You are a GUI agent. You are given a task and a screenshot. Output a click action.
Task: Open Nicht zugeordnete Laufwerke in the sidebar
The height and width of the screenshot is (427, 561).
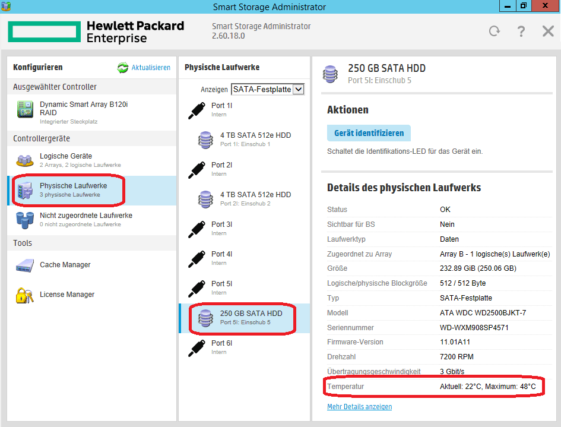91,220
